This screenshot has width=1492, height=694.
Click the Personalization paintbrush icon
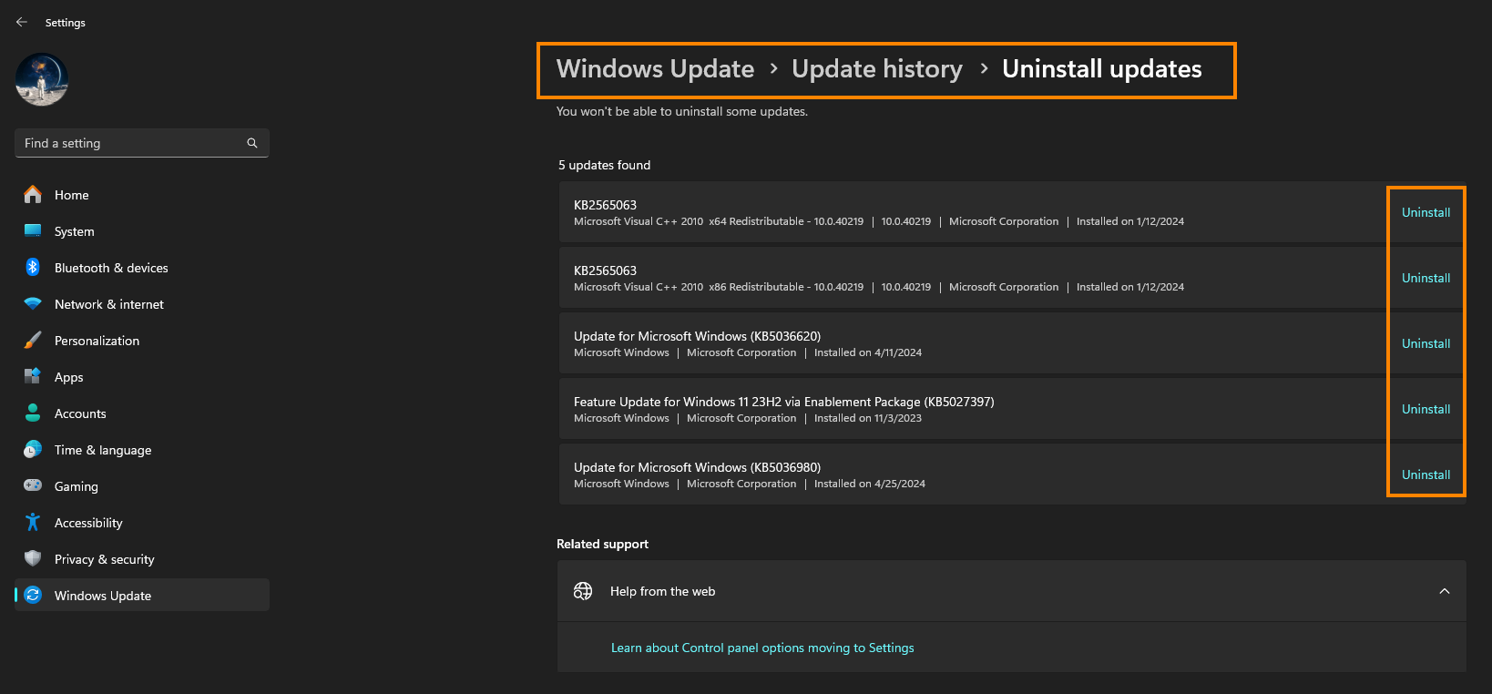[33, 341]
